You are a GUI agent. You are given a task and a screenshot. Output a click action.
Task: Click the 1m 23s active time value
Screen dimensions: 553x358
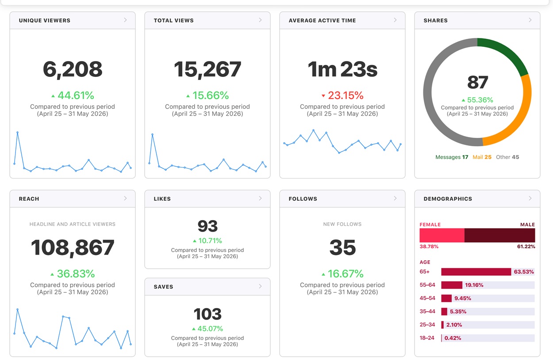[342, 69]
